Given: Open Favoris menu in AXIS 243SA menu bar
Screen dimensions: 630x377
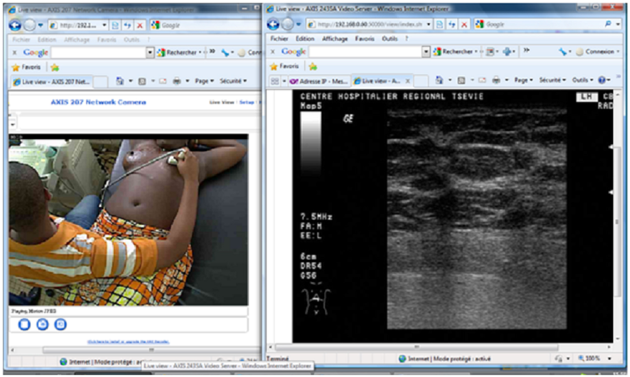Looking at the screenshot, I should pos(364,38).
